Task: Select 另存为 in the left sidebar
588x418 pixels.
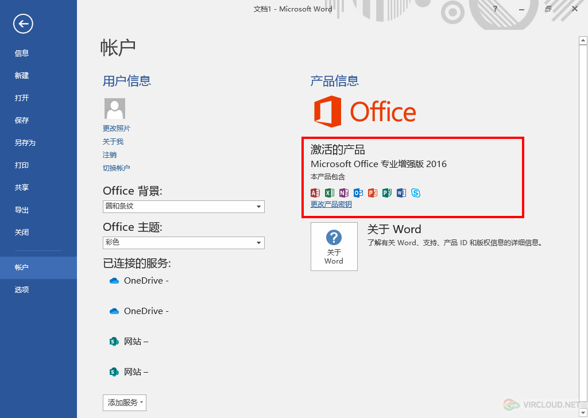Action: click(x=25, y=143)
